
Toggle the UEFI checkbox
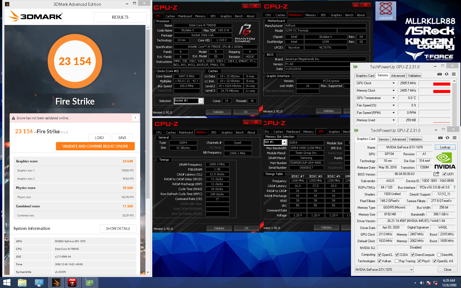click(x=445, y=174)
